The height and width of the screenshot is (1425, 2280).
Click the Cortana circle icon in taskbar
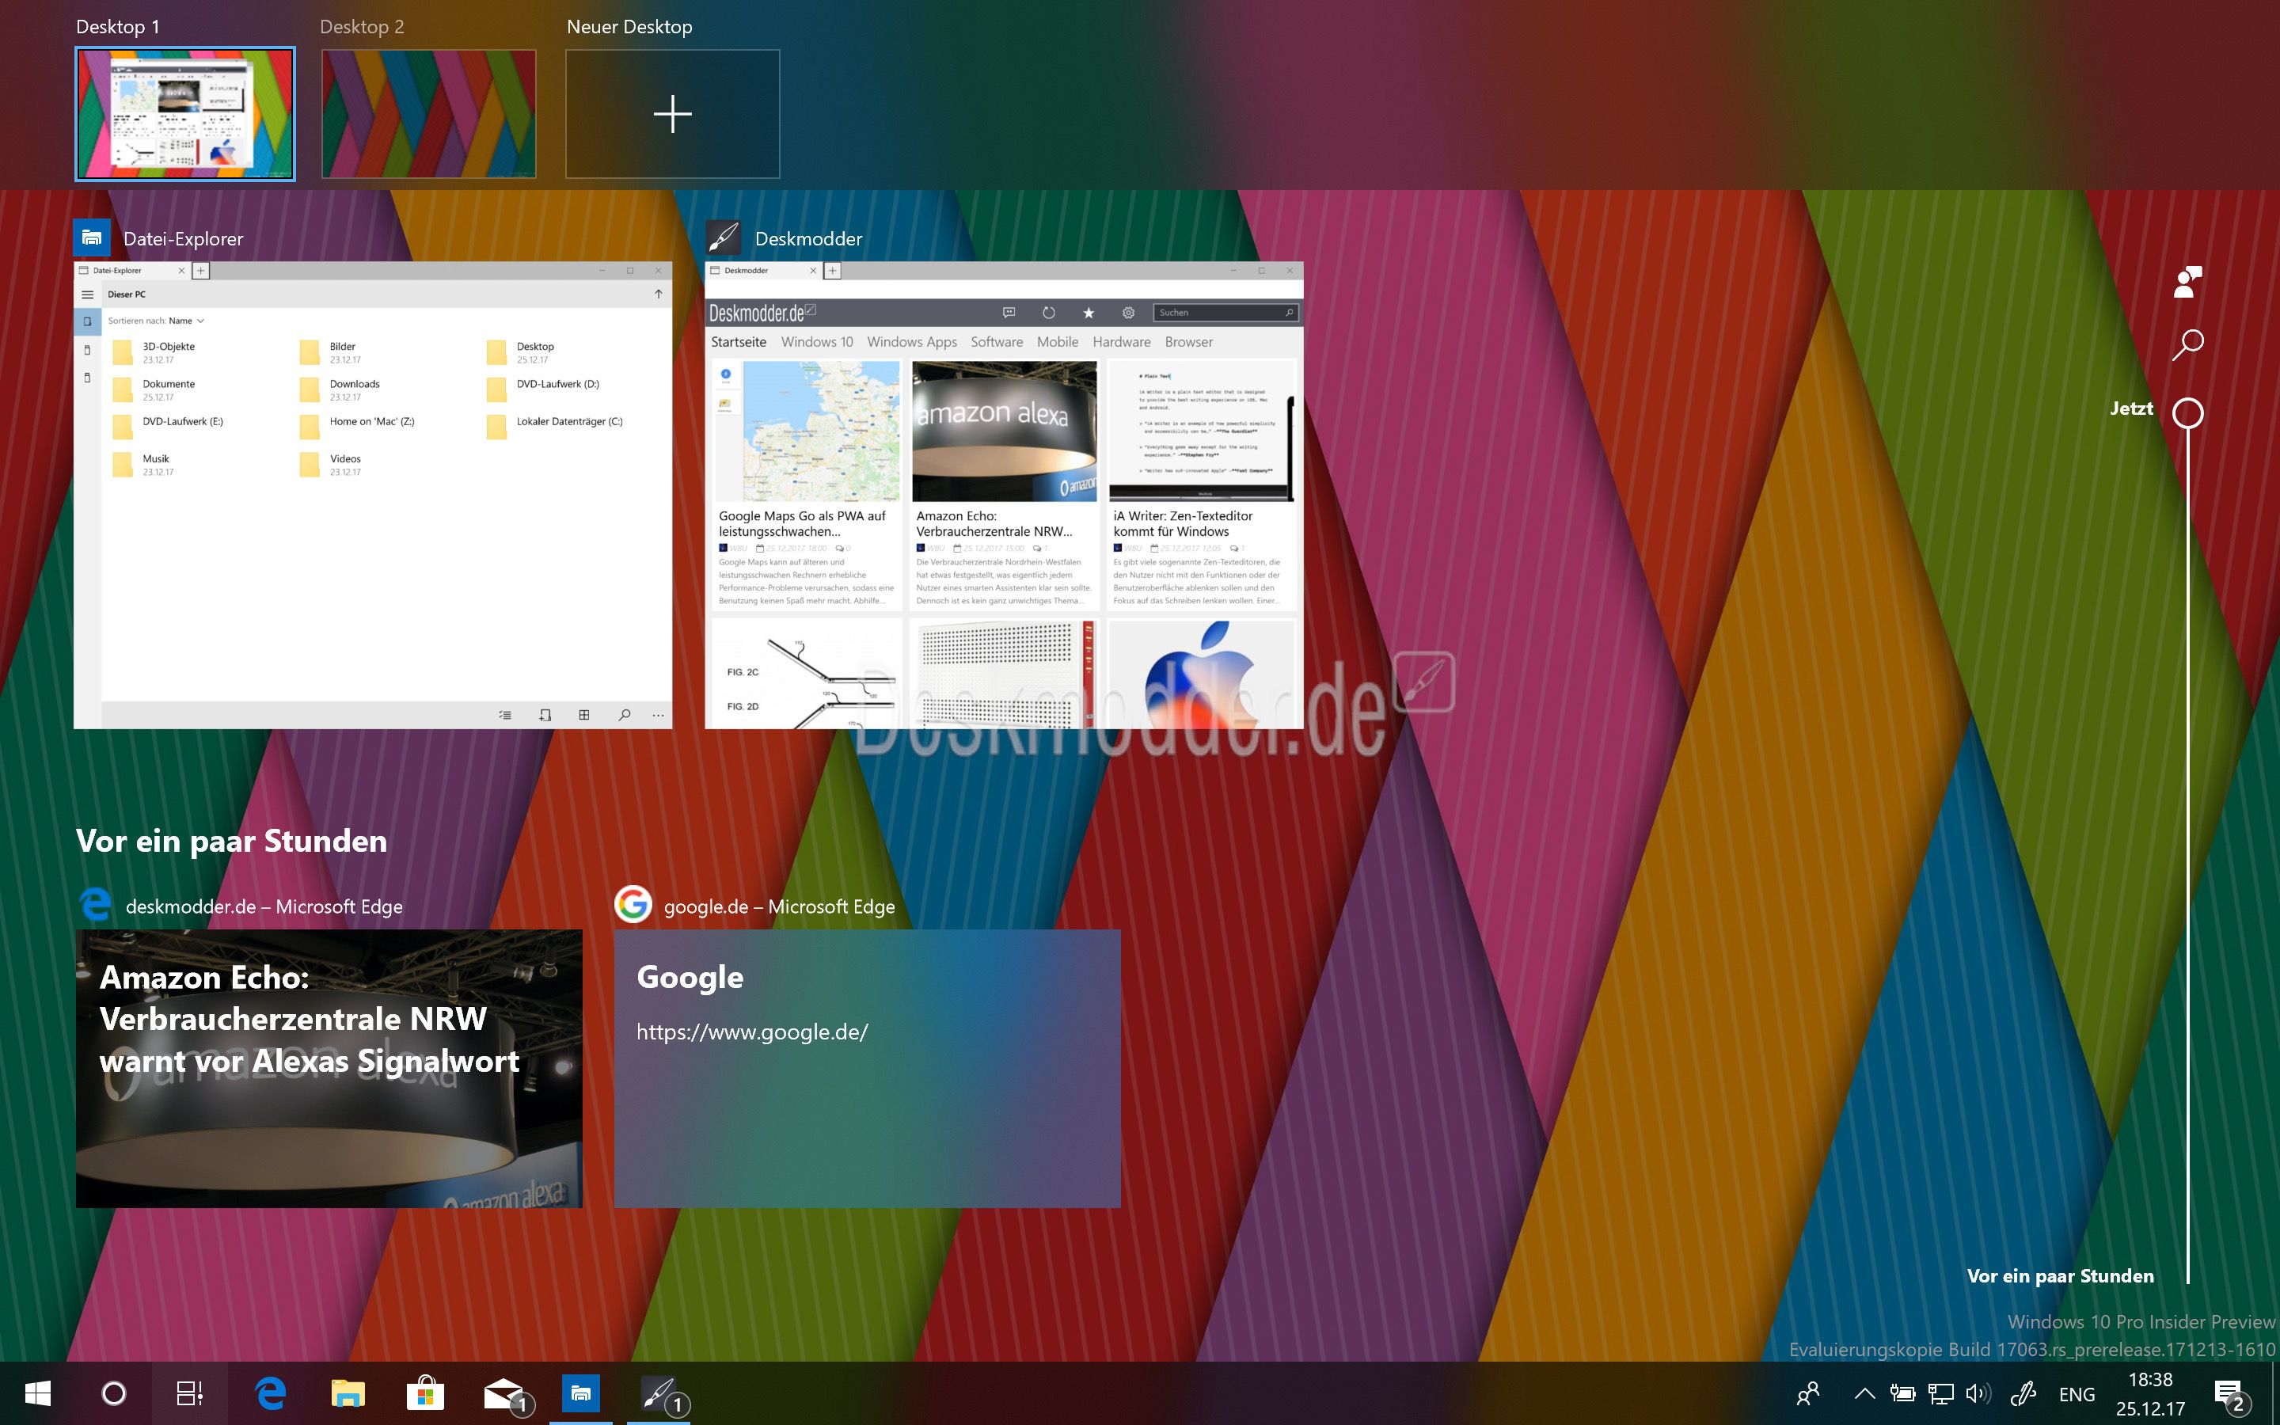coord(114,1393)
